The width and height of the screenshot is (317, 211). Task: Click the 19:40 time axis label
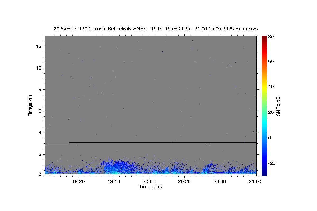tap(114, 181)
